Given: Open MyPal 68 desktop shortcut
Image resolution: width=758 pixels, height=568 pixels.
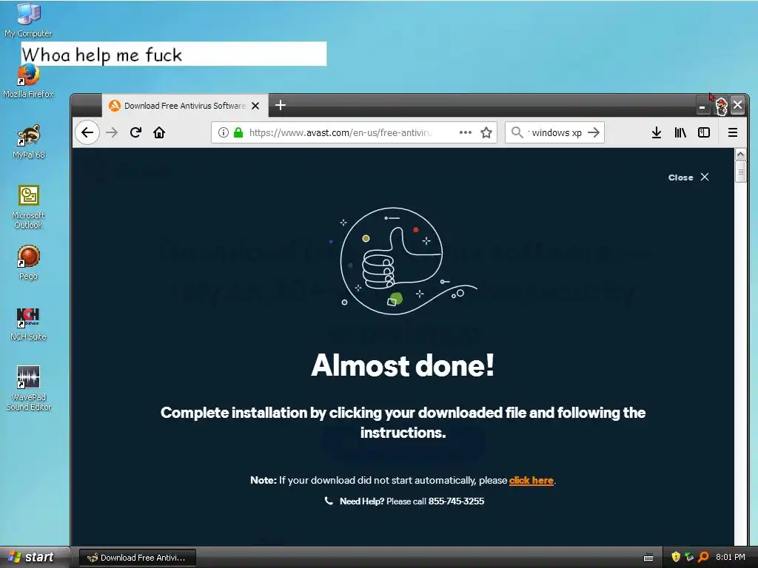Looking at the screenshot, I should tap(28, 141).
